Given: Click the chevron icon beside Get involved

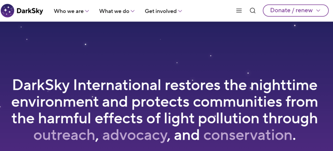Looking at the screenshot, I should tap(180, 11).
